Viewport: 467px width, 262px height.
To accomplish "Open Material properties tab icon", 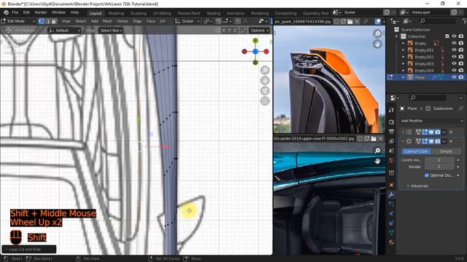I will coord(391,242).
